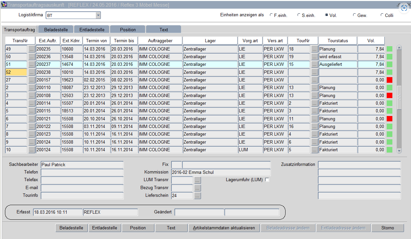This screenshot has height=239, width=411.
Task: Switch to the Entladestelle tab
Action: pos(92,30)
